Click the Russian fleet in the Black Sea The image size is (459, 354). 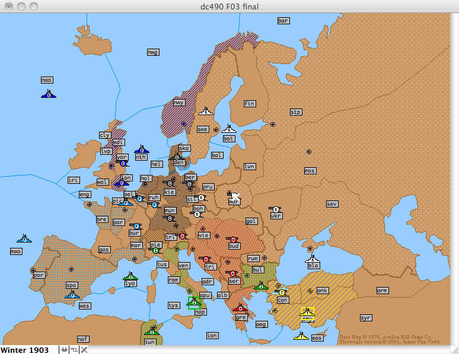(313, 259)
